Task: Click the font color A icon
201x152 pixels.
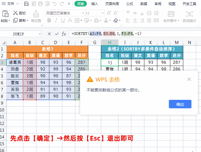Action: point(106,21)
